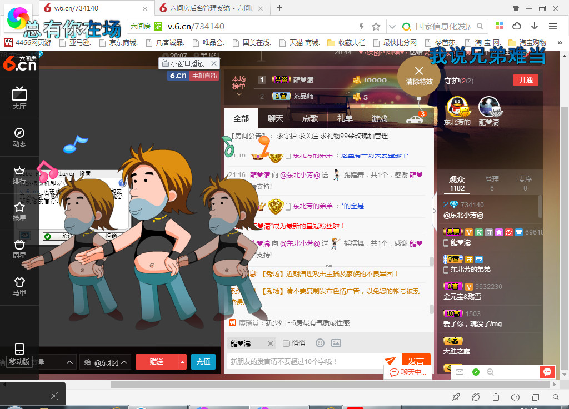
Task: Open the address bar history dropdown arrow
Action: tap(392, 27)
